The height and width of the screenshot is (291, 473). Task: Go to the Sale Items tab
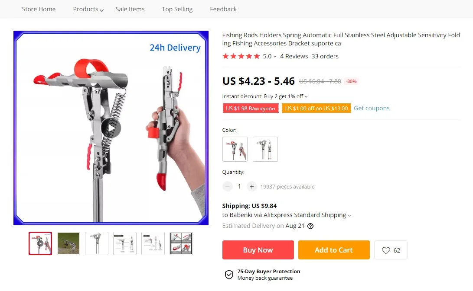click(x=130, y=10)
